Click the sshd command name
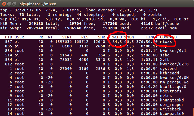Screen dimensions: 194x116 pyautogui.click(x=165, y=55)
